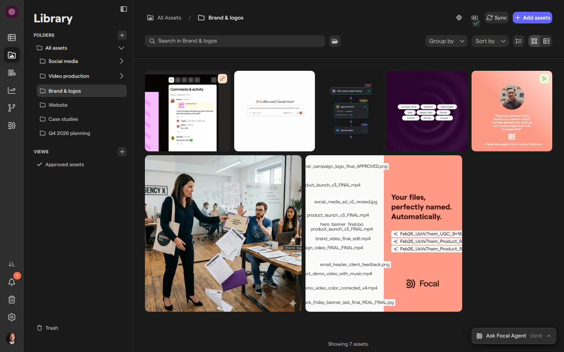Open the Group by dropdown

click(446, 41)
